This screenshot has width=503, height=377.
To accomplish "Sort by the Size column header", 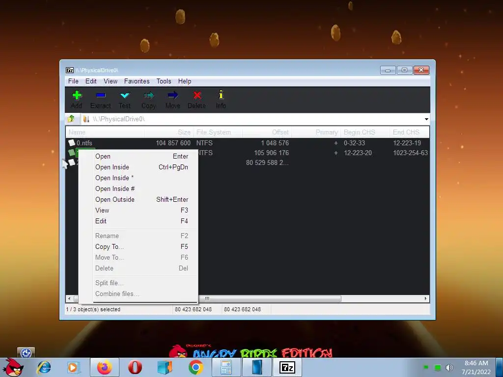I will point(168,132).
